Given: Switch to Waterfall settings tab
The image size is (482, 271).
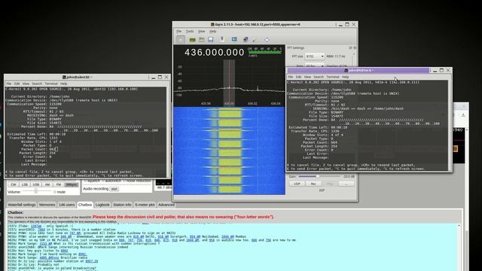Looking at the screenshot, I should (22, 205).
